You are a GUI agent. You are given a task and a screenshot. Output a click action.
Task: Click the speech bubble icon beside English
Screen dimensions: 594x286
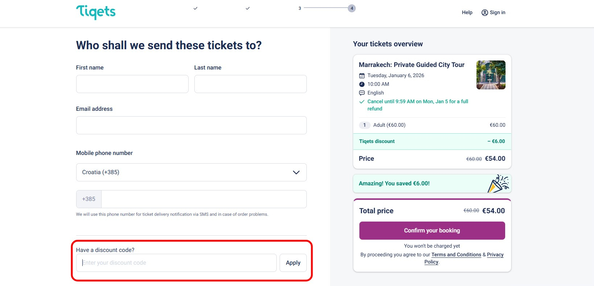point(362,93)
